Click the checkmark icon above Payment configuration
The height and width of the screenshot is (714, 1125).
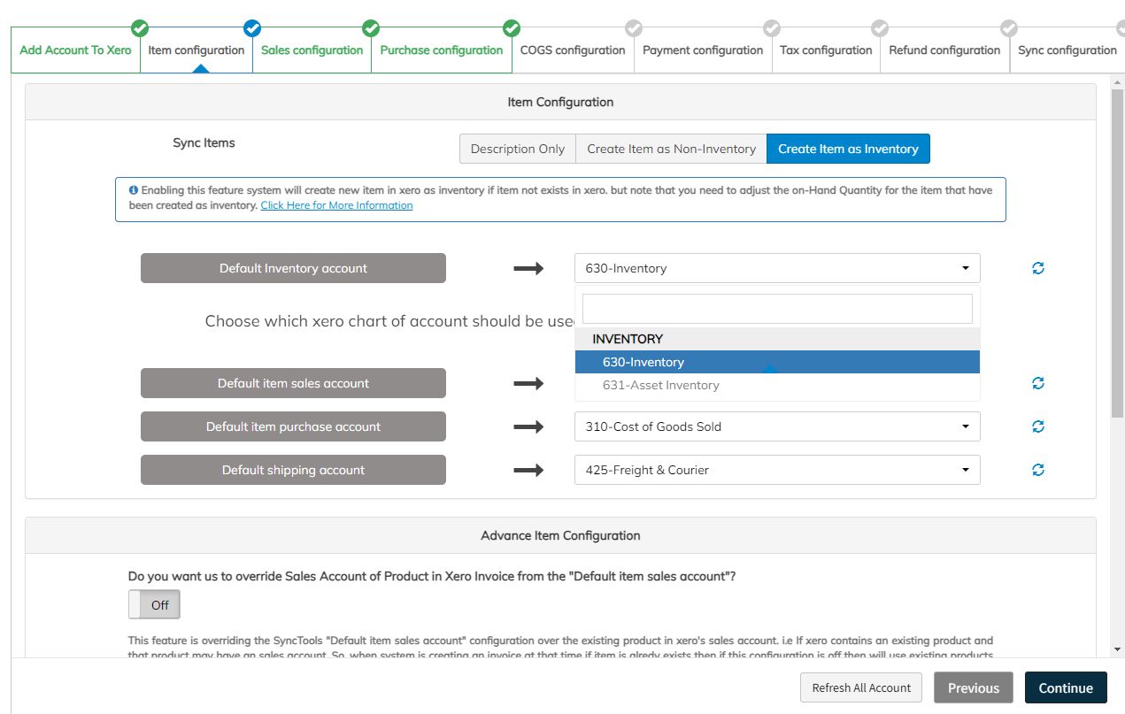click(772, 28)
